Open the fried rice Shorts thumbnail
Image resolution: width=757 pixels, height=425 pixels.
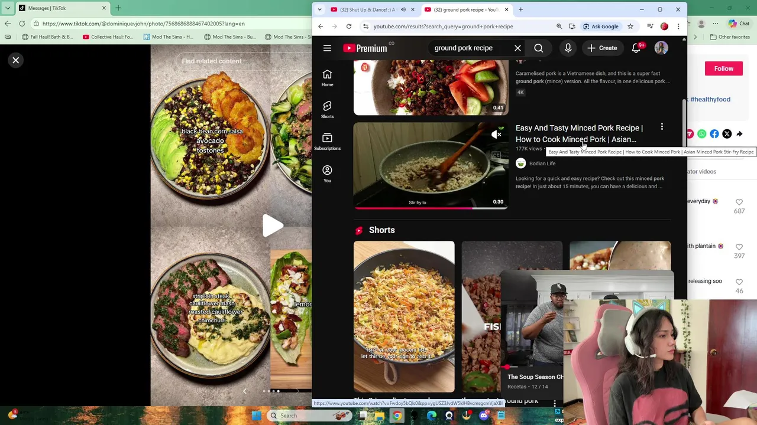(x=404, y=316)
